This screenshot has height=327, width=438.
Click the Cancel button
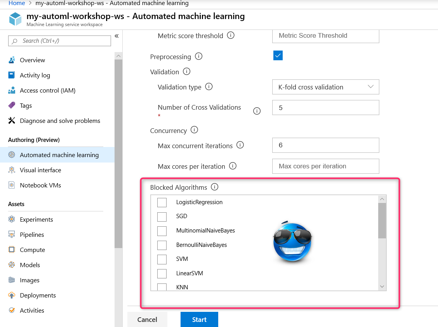pyautogui.click(x=147, y=320)
